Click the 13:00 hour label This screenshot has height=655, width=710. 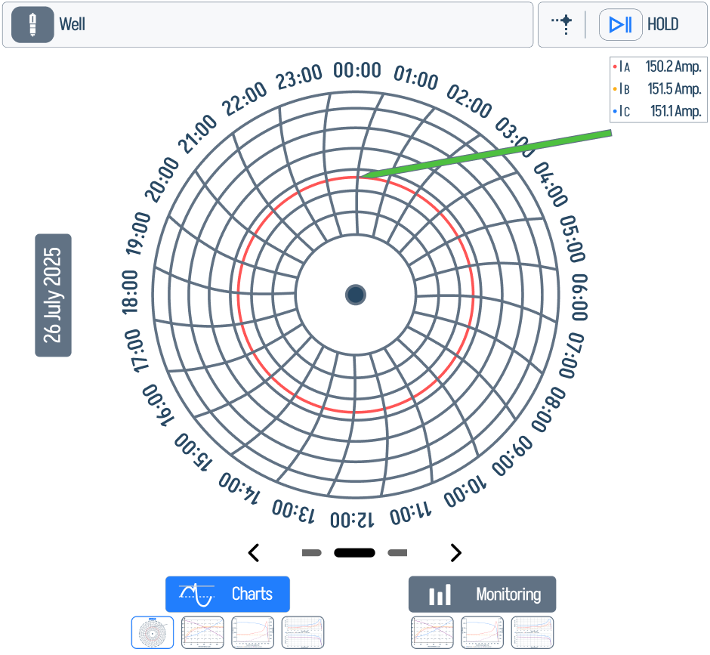point(293,511)
